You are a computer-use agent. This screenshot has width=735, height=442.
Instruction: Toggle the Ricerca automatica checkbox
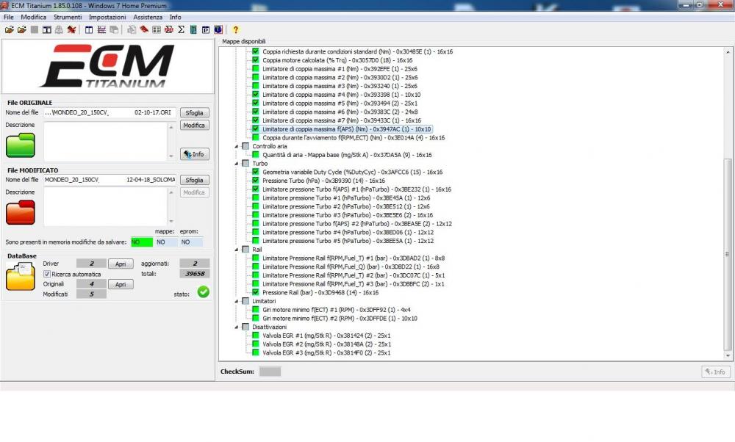(x=47, y=274)
